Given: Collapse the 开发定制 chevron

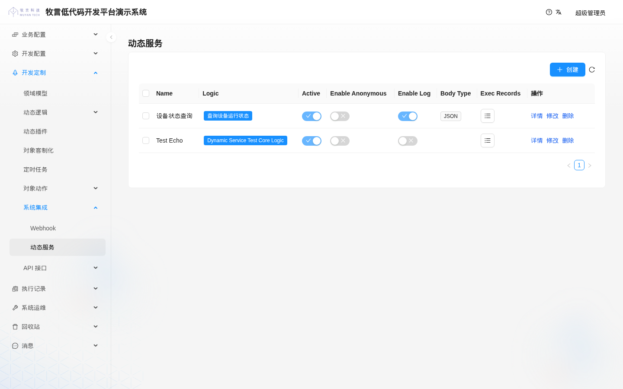Looking at the screenshot, I should click(x=96, y=73).
